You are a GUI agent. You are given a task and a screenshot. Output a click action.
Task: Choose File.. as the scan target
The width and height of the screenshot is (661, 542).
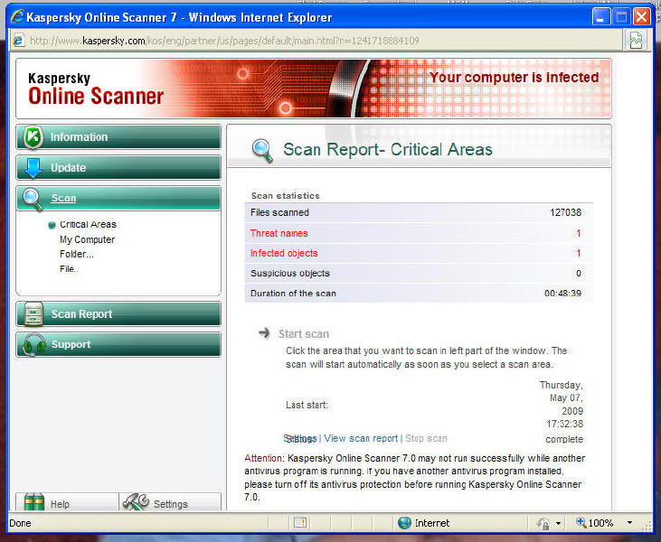(68, 269)
